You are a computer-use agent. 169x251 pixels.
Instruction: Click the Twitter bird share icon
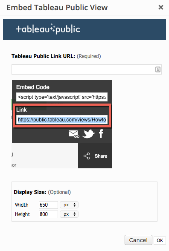(x=88, y=134)
